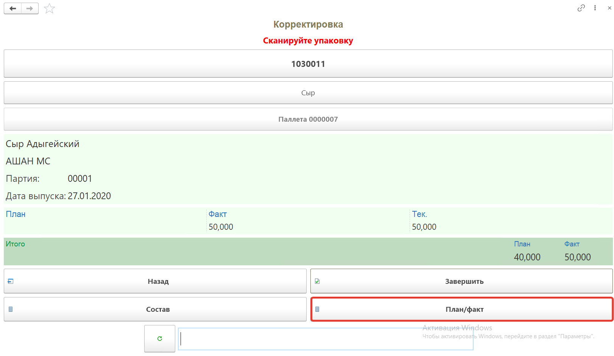Open the three-dot more options menu
This screenshot has height=356, width=614.
pos(595,8)
